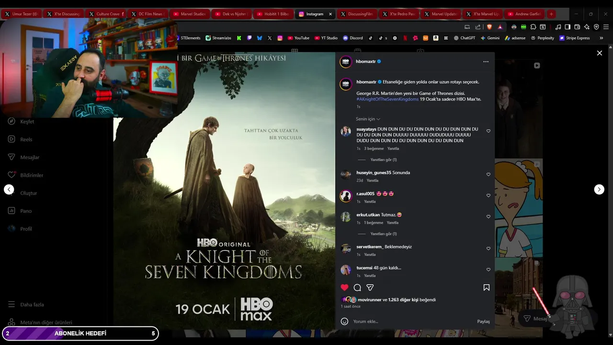Switch to the 'Andrew Garfield' YouTube tab

[524, 14]
